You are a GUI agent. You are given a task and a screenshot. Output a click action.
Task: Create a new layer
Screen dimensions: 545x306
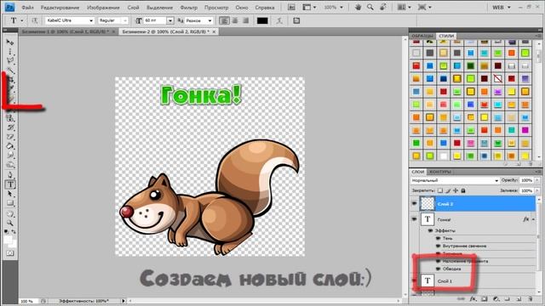pyautogui.click(x=519, y=298)
